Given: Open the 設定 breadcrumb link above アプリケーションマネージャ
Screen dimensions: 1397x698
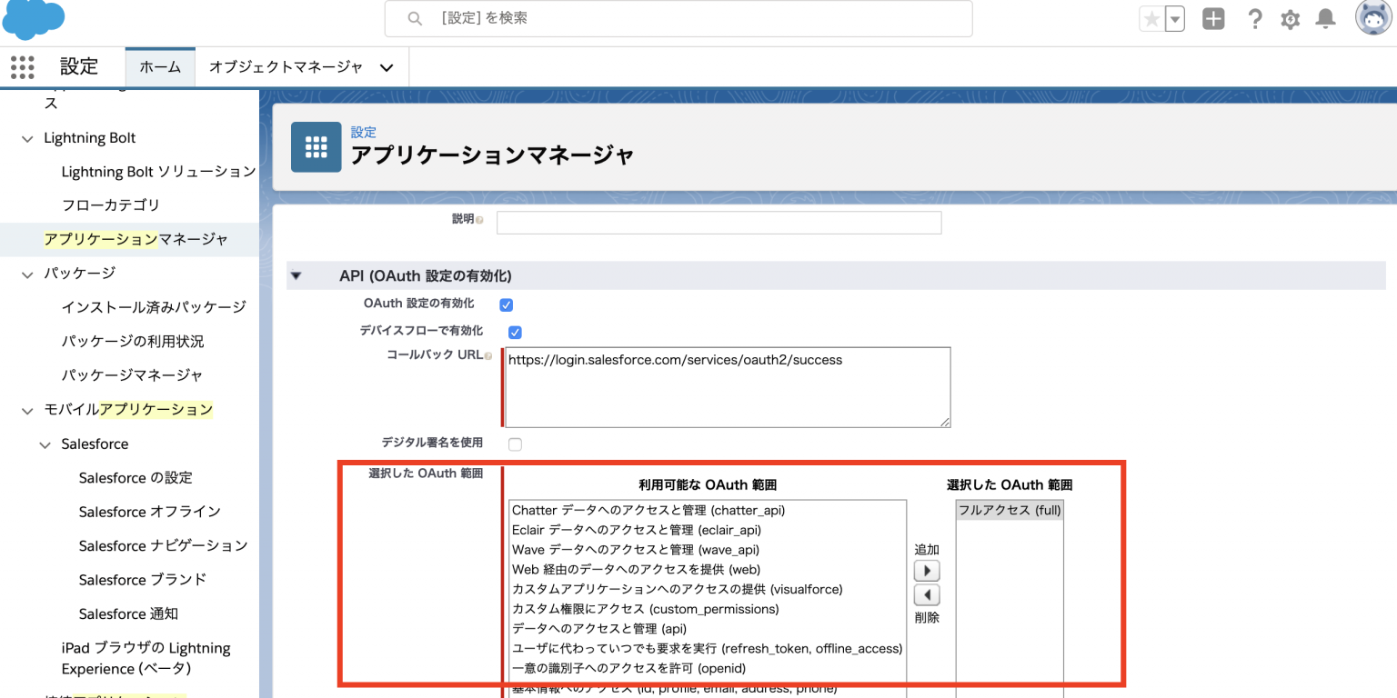Looking at the screenshot, I should [x=363, y=132].
